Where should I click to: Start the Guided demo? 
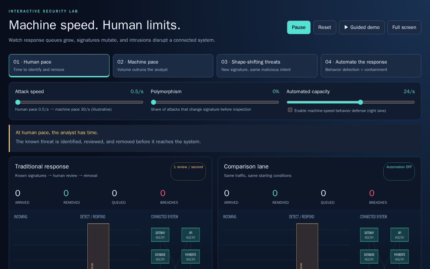click(x=361, y=27)
